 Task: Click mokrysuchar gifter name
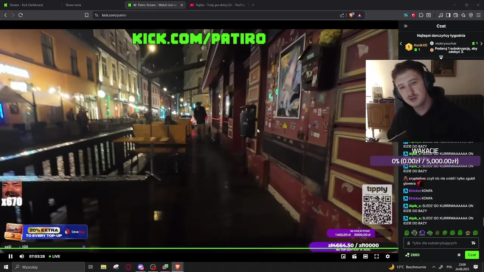445,43
